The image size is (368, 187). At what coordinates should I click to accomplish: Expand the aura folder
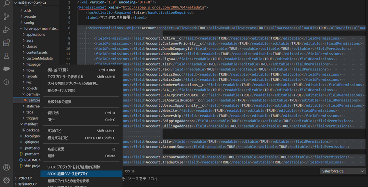[x=24, y=40]
